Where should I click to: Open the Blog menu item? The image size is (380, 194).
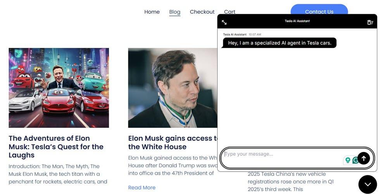click(175, 12)
